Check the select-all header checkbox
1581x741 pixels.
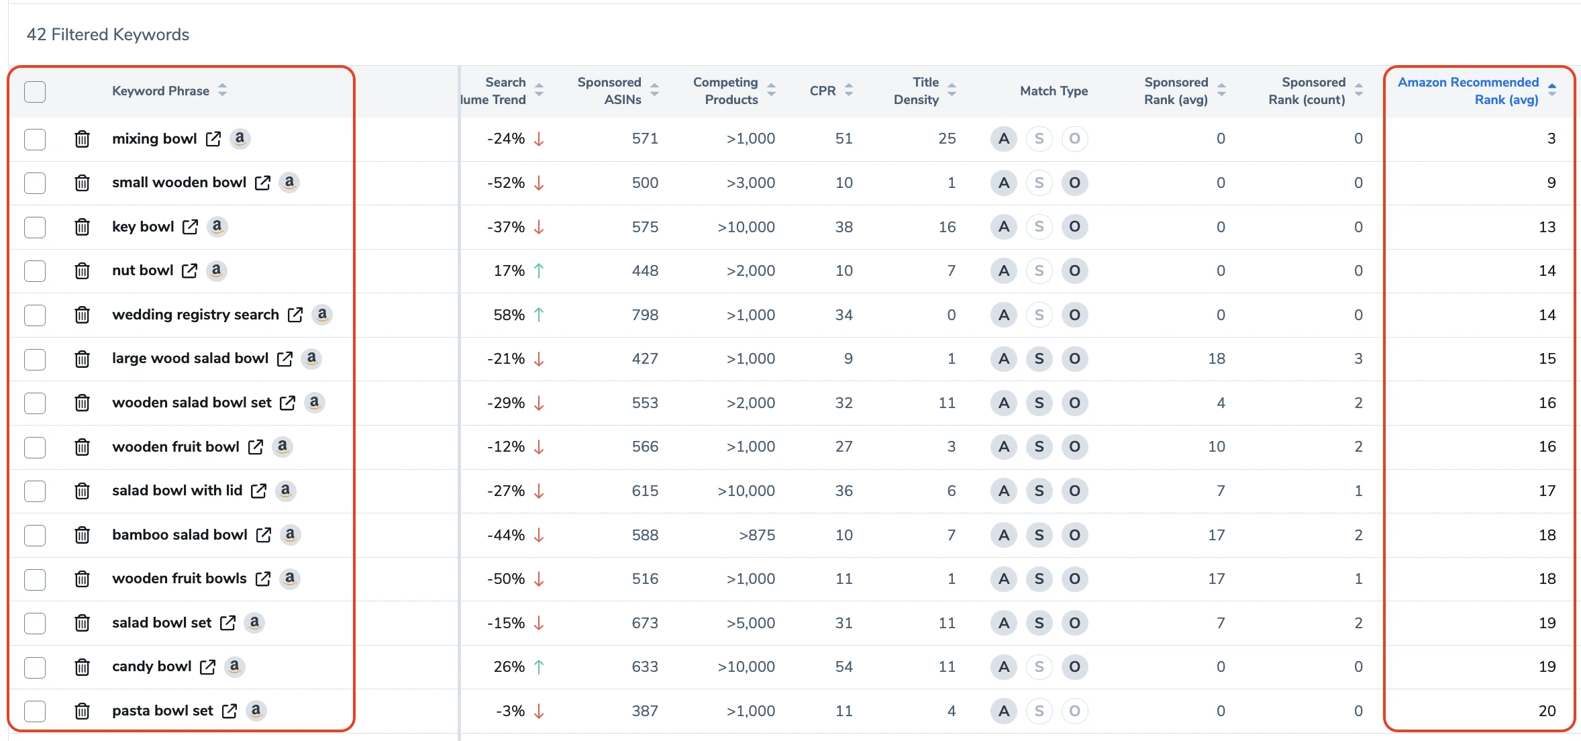click(x=35, y=91)
